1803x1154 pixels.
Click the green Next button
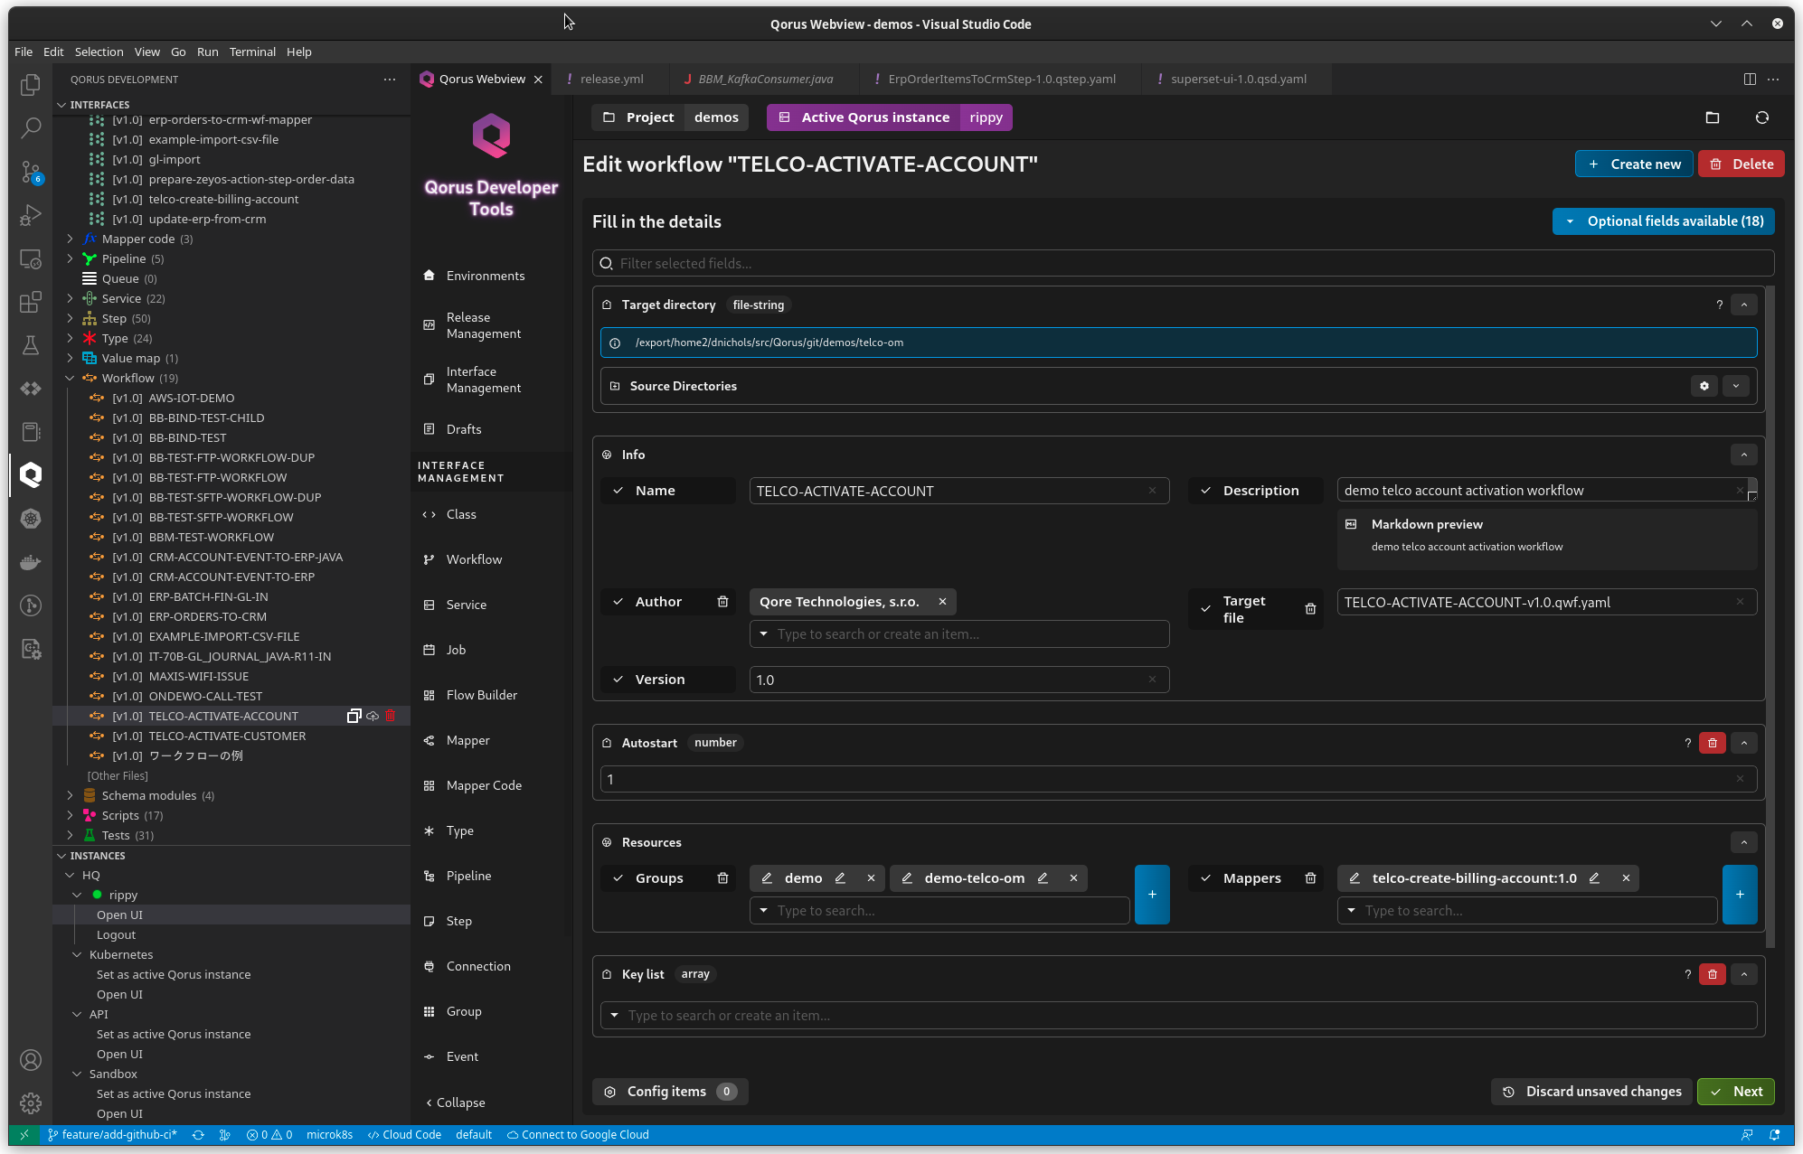(x=1736, y=1092)
